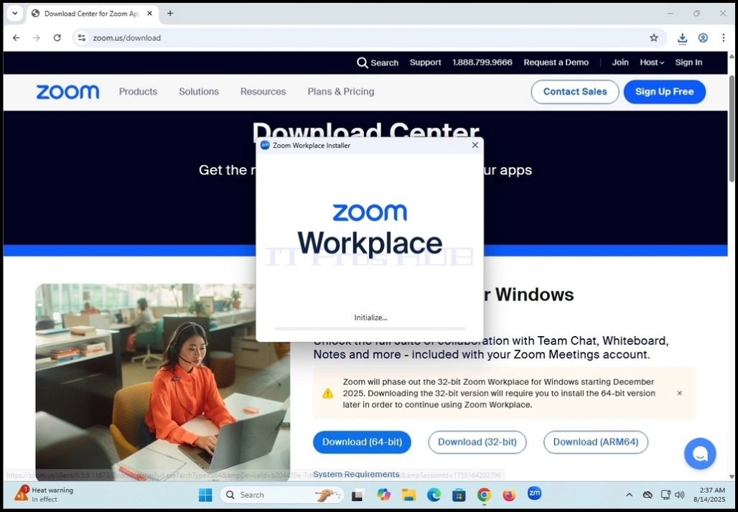Open the Resources menu
This screenshot has width=738, height=512.
click(x=263, y=92)
